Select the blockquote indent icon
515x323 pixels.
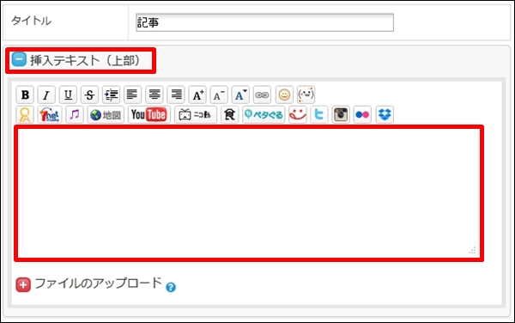[x=111, y=95]
